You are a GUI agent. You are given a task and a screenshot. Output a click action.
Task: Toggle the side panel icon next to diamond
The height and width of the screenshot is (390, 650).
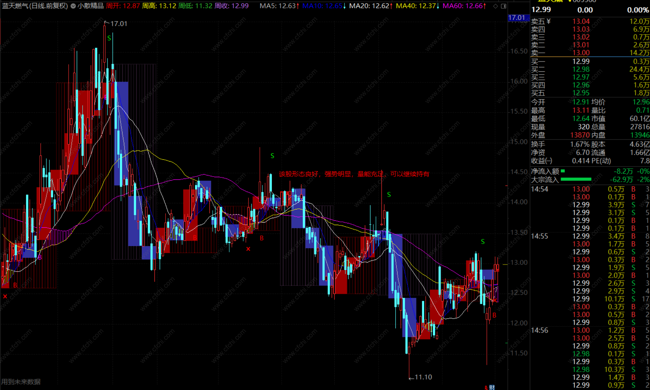[504, 6]
